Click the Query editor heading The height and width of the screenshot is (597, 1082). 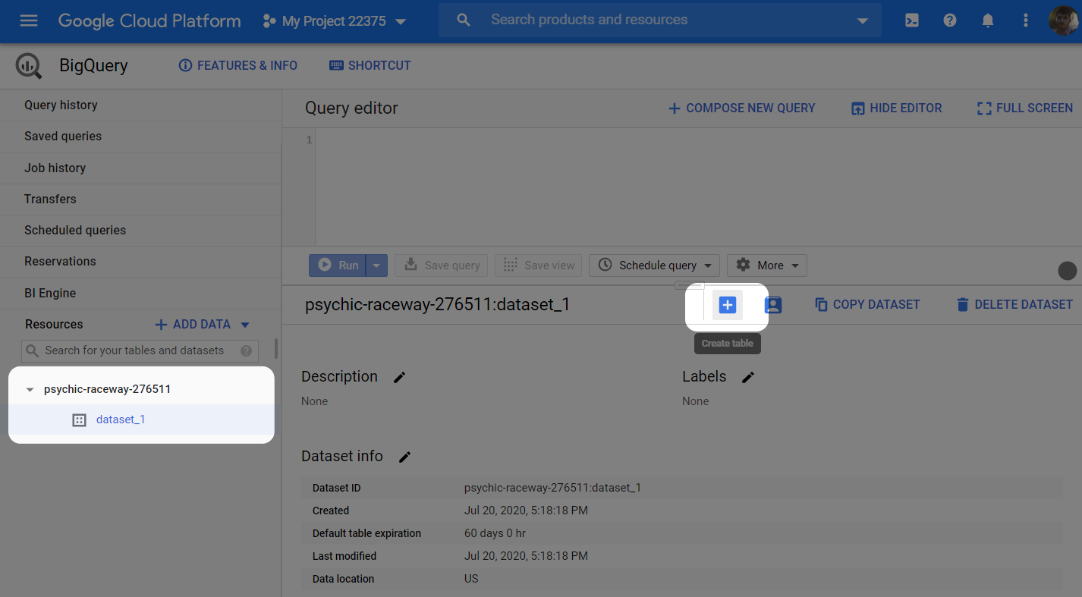click(x=351, y=108)
